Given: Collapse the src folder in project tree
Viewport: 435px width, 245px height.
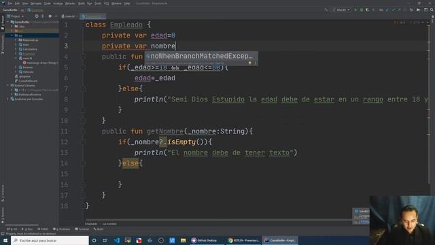Looking at the screenshot, I should pos(12,35).
